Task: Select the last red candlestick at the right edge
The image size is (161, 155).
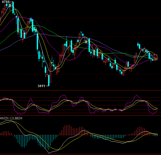Action: [157, 58]
